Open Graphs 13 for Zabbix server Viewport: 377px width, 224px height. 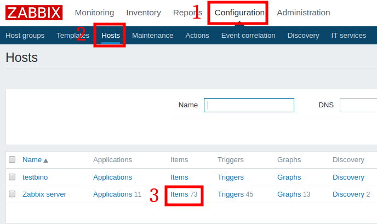pyautogui.click(x=289, y=194)
